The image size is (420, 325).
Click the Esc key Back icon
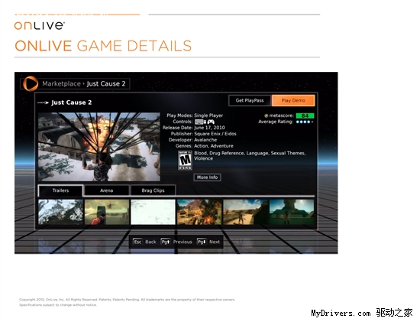tap(137, 242)
